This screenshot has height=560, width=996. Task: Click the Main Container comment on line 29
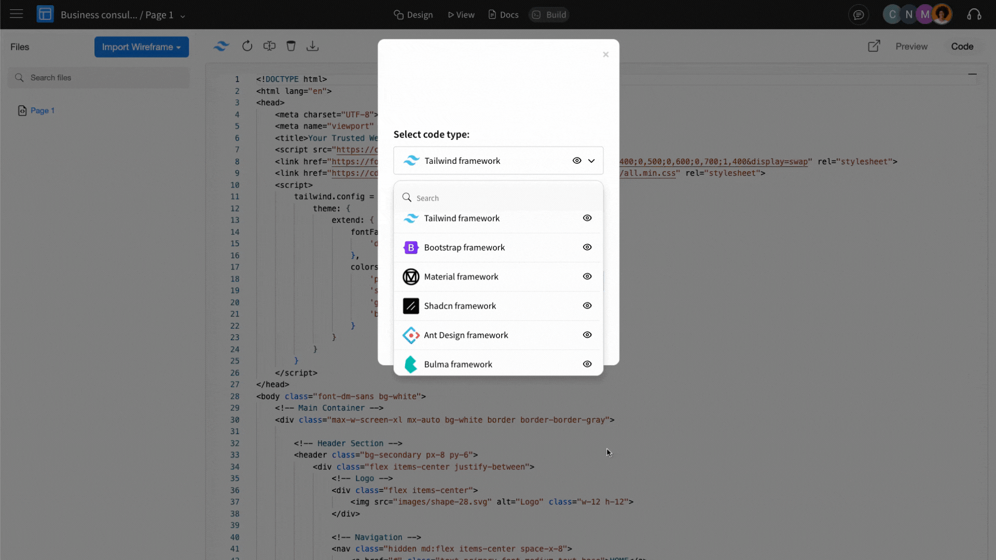(x=329, y=408)
